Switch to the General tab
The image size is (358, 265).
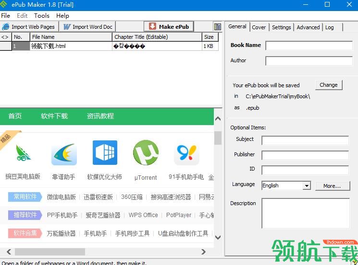pos(237,26)
